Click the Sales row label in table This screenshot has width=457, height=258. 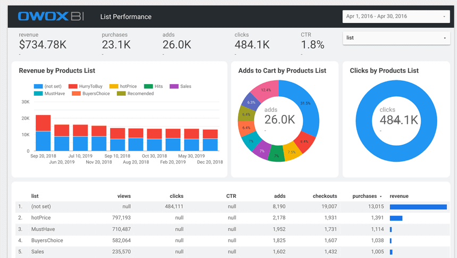[38, 252]
